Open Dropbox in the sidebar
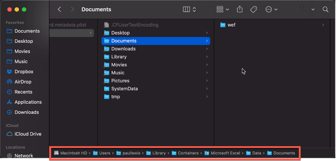 pyautogui.click(x=24, y=72)
